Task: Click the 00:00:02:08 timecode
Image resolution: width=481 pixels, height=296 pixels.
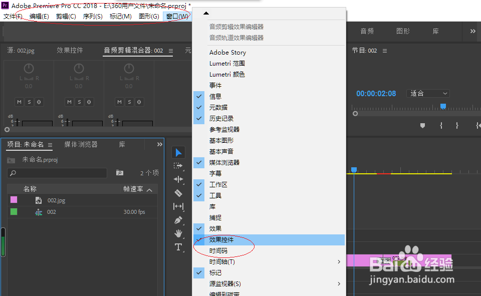Action: point(376,94)
